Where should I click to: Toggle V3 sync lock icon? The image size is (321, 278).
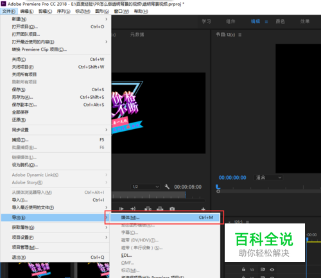coord(263,270)
